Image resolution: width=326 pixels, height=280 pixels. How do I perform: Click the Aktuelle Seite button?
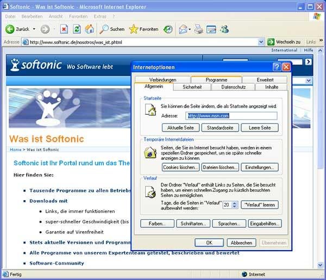[x=180, y=128]
